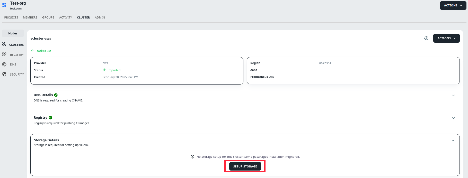This screenshot has width=468, height=178.
Task: Open cluster history clock icon
Action: coord(426,38)
